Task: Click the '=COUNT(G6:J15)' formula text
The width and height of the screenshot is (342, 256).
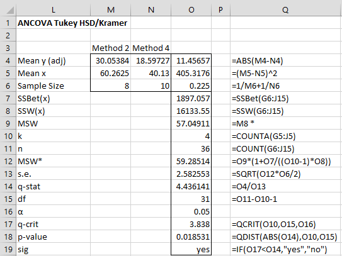Action: tap(263, 149)
